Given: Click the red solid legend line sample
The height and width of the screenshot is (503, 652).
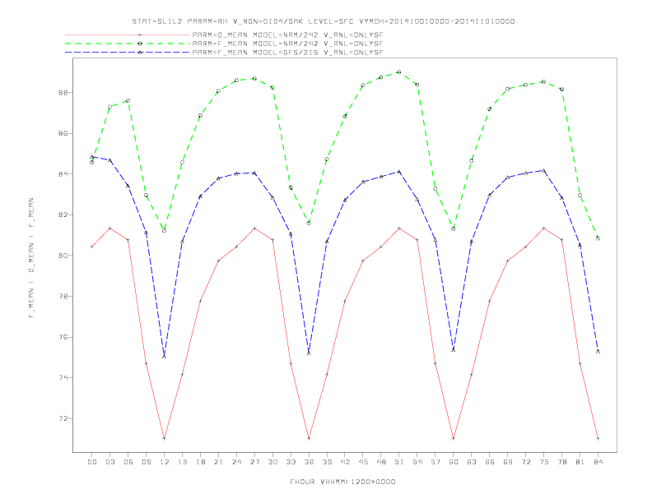Looking at the screenshot, I should pos(128,35).
